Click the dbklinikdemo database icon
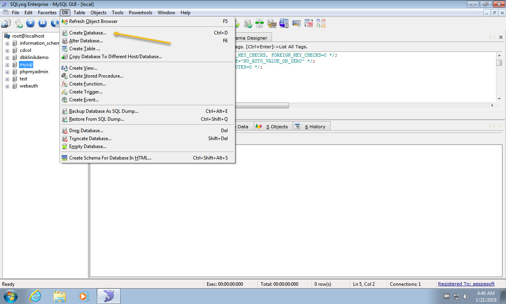 [x=15, y=57]
